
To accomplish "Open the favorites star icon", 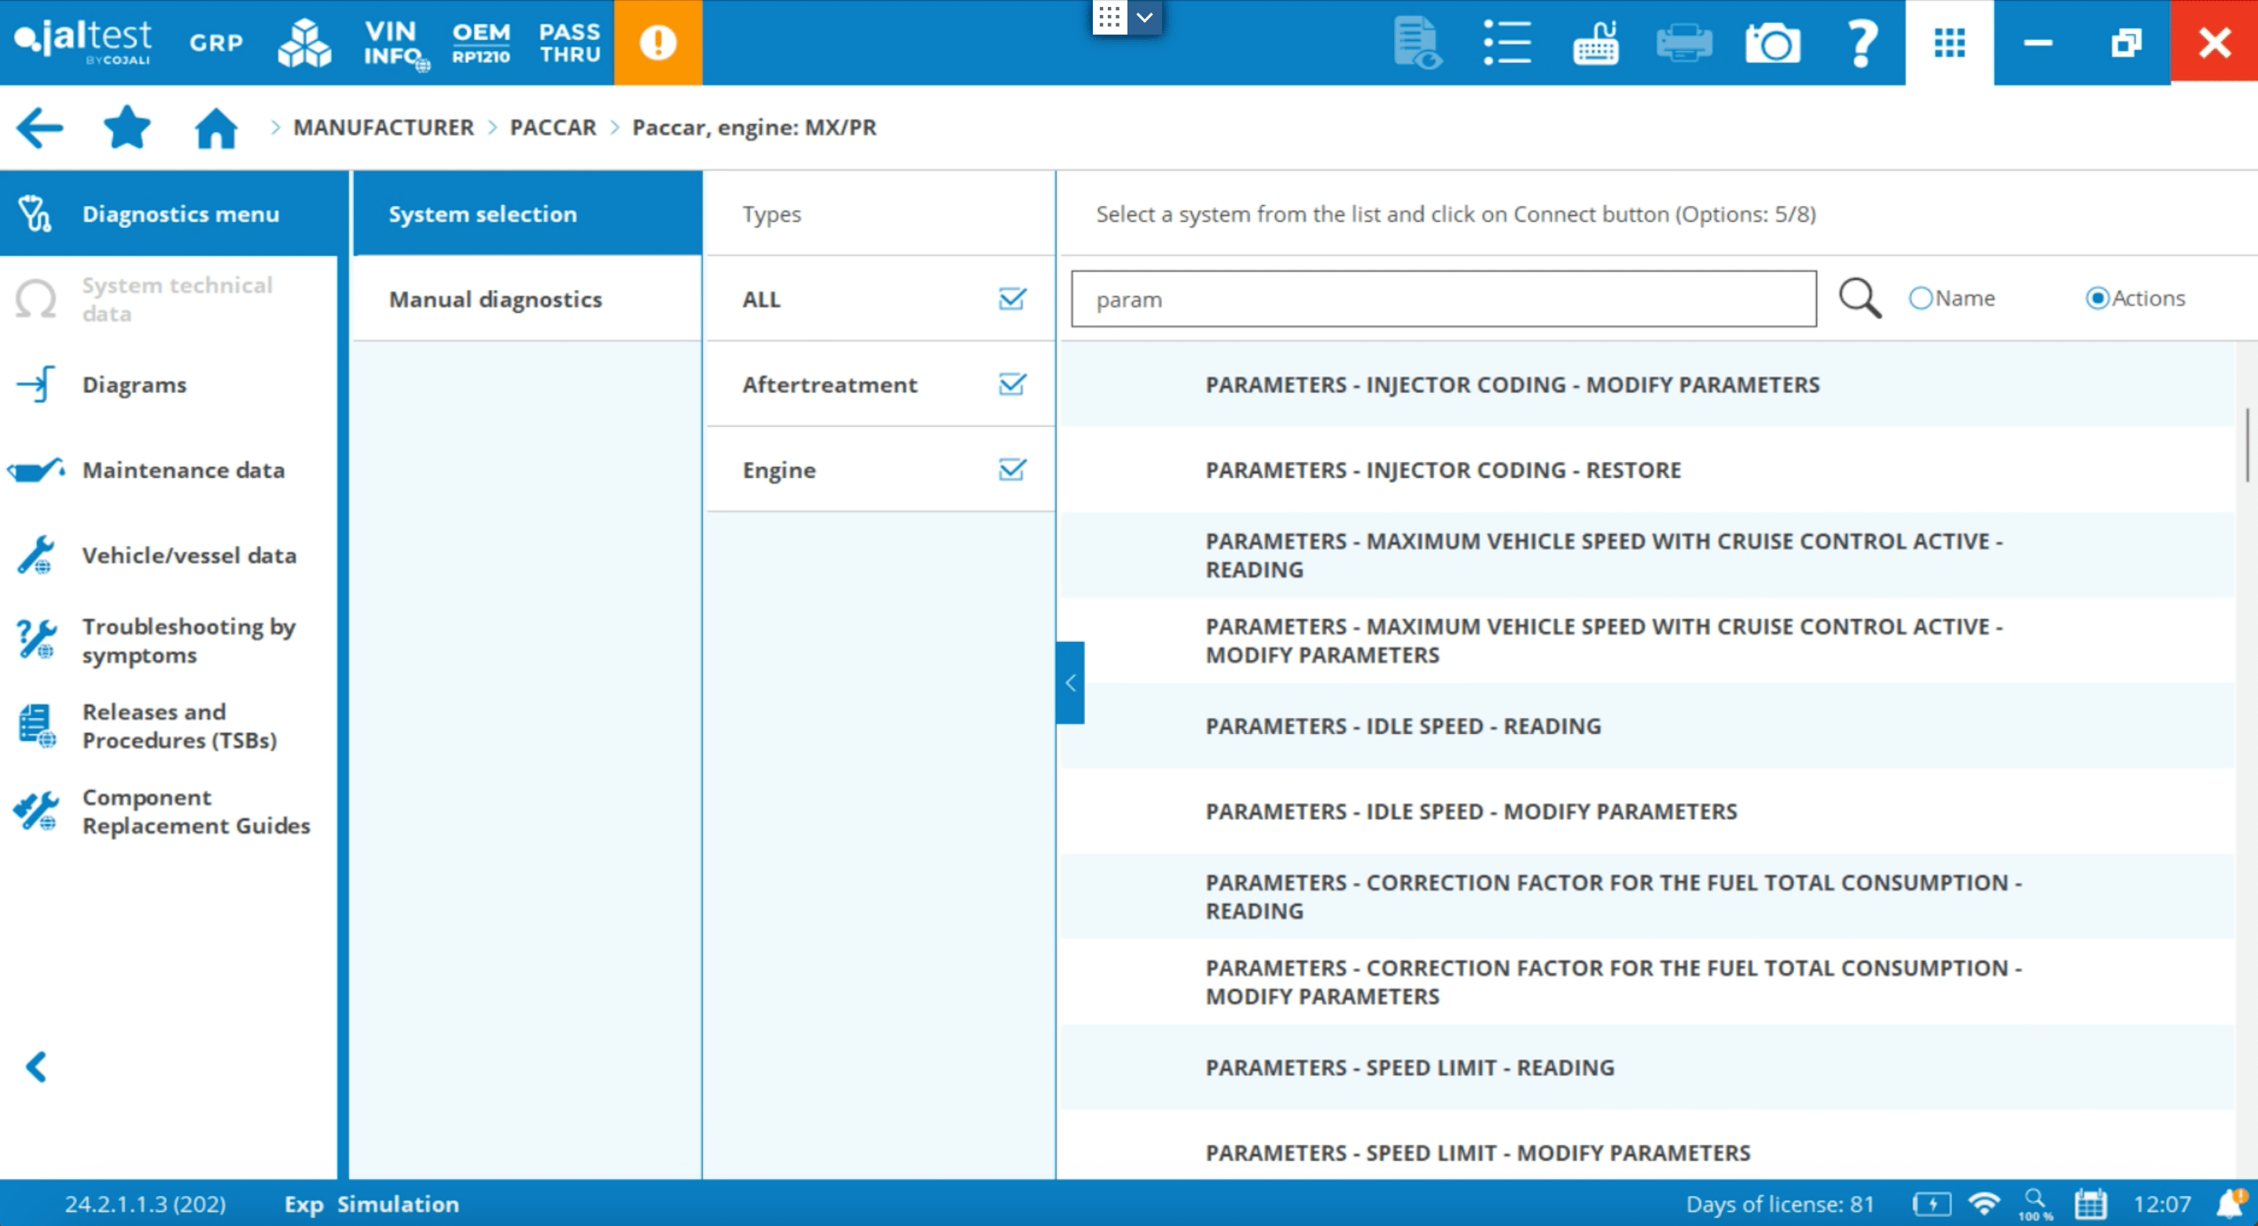I will click(x=127, y=128).
